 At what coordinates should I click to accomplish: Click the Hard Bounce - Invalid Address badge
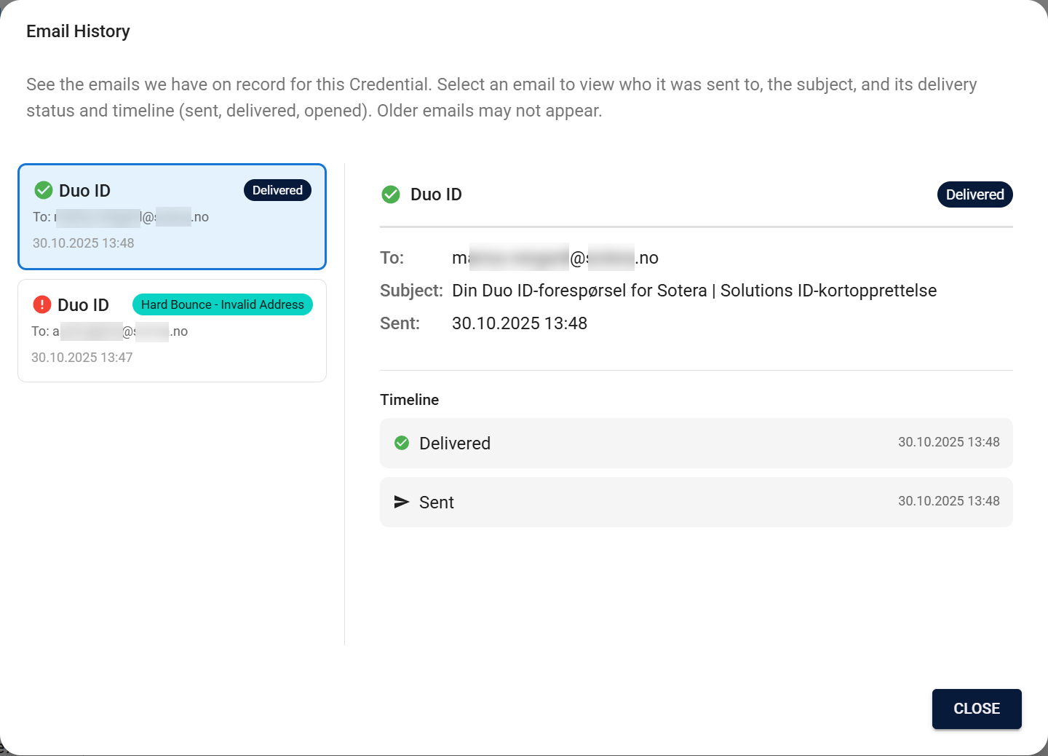point(222,304)
